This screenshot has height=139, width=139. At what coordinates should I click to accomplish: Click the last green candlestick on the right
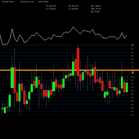[x=127, y=87]
